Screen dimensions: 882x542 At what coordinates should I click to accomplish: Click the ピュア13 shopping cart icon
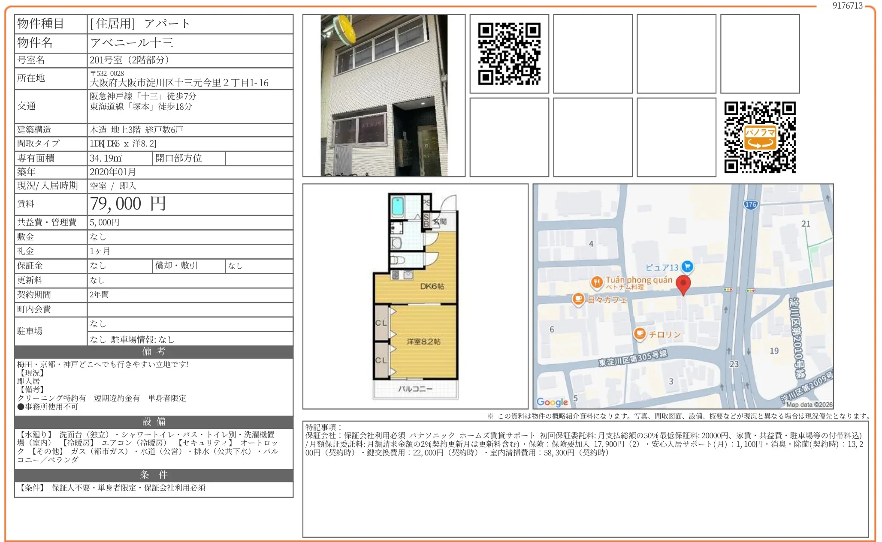click(687, 267)
